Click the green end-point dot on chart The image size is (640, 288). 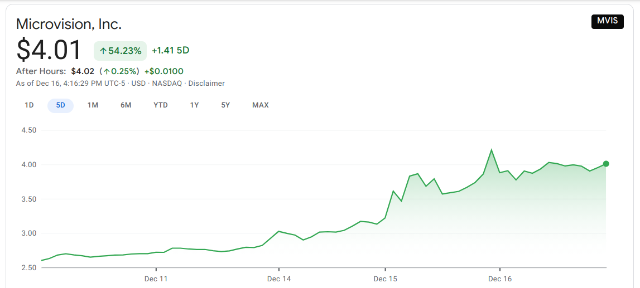tap(606, 164)
